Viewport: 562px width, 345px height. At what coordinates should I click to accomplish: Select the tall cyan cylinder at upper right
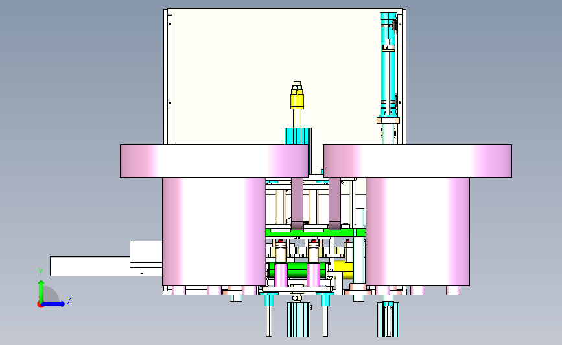388,65
